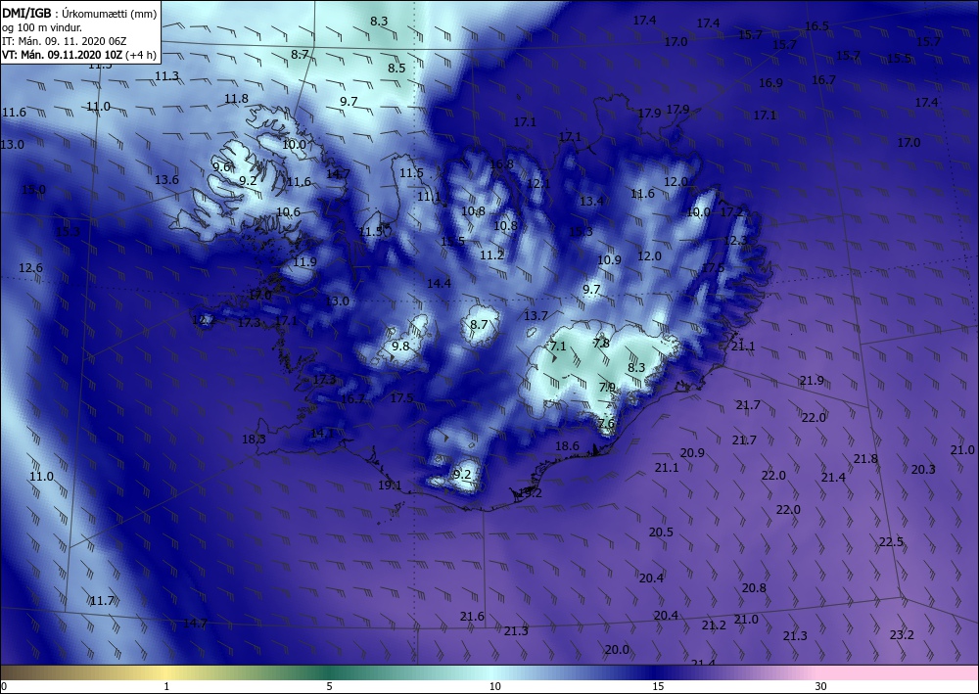The image size is (979, 694).
Task: Click the "10" tick label on the scale
Action: [x=494, y=686]
